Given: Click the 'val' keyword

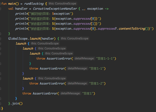Looking at the screenshot, I should [x=11, y=9].
